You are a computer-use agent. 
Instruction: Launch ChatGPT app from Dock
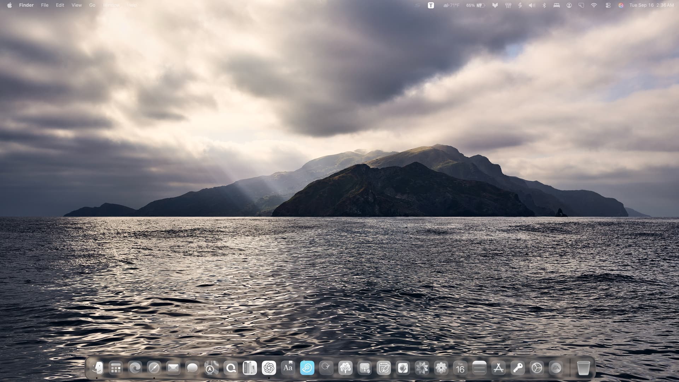tap(269, 368)
